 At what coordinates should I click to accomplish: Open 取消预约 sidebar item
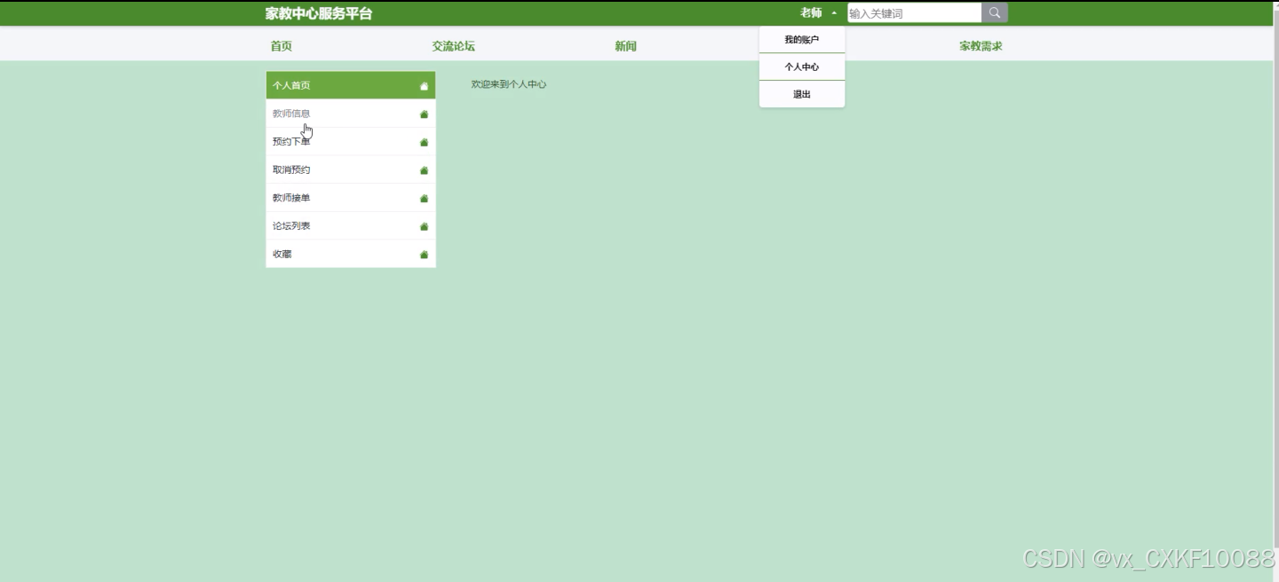(x=351, y=169)
